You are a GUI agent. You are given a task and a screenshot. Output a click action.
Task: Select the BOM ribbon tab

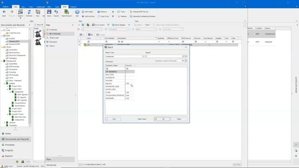tap(64, 7)
